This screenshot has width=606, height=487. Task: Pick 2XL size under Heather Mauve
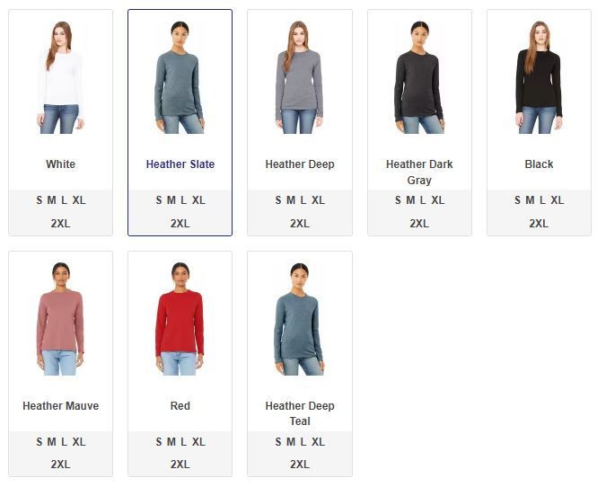pos(61,465)
